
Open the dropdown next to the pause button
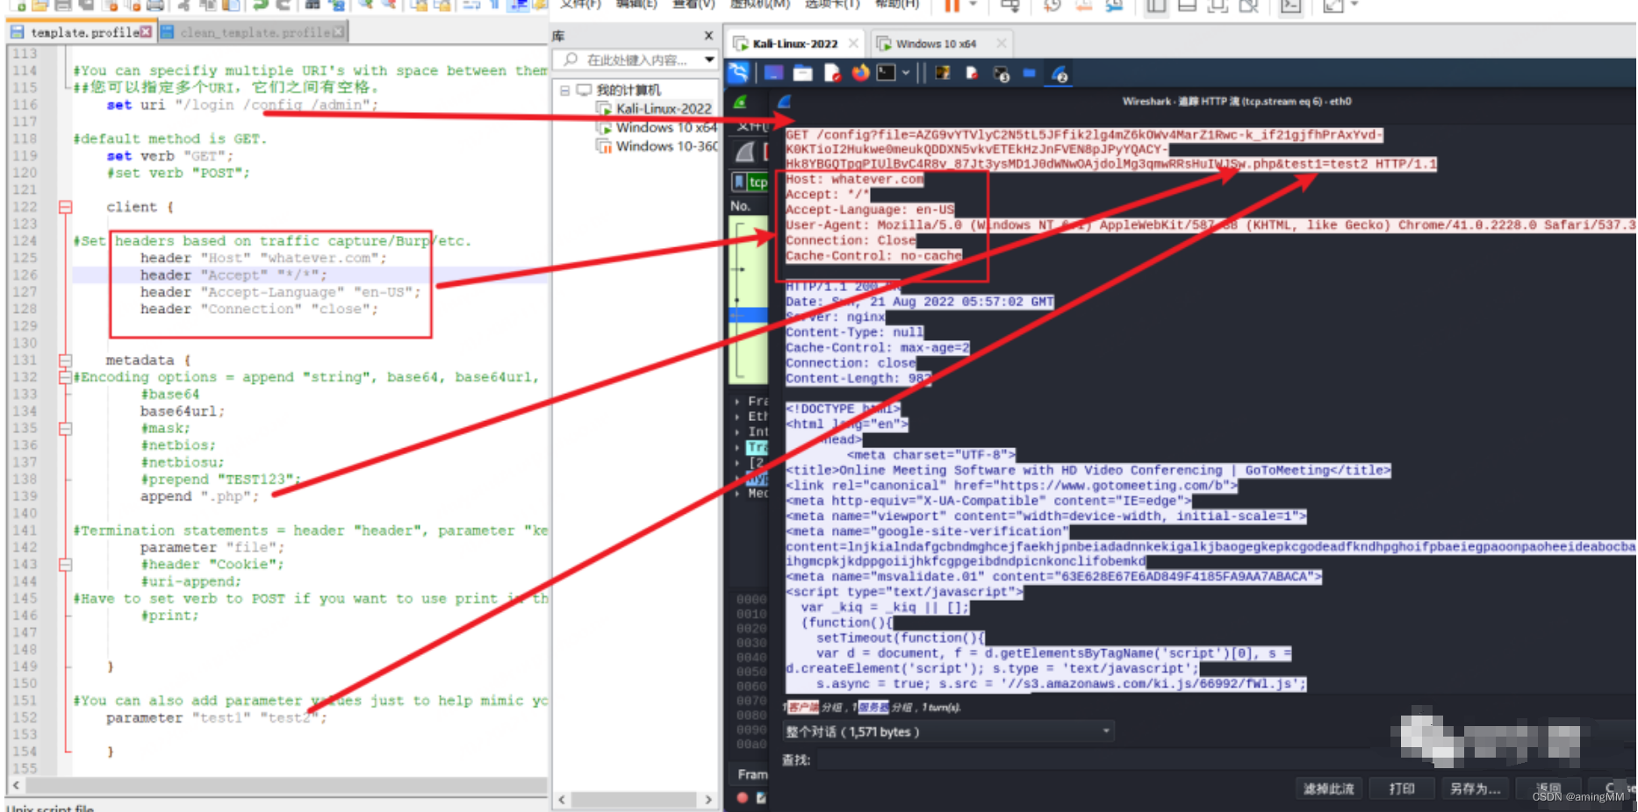point(973,5)
